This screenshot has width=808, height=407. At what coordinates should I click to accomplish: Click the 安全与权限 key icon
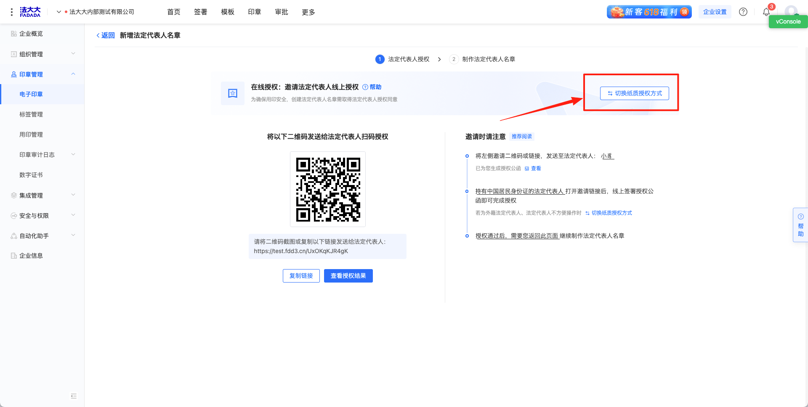(x=14, y=215)
